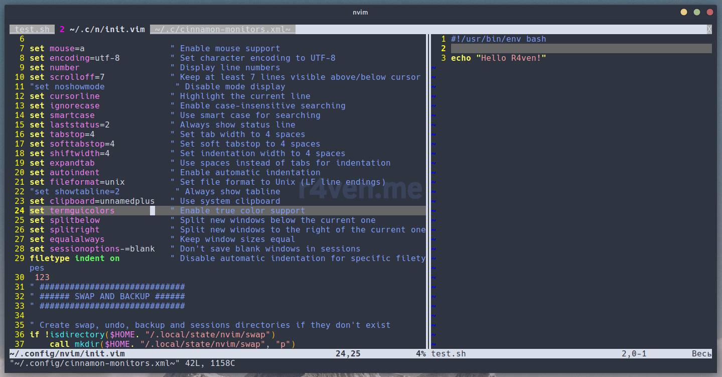The height and width of the screenshot is (377, 722).
Task: Click the 'termguicolors' option on line 24
Action: (82, 211)
